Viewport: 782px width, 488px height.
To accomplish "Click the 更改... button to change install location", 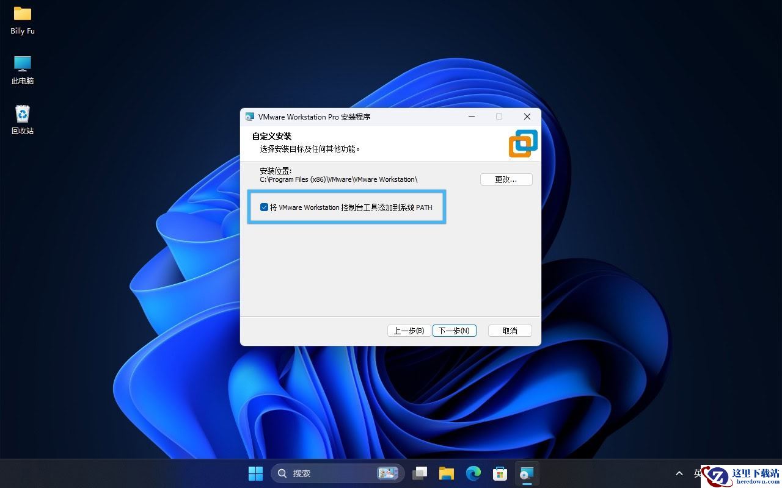I will pyautogui.click(x=506, y=179).
